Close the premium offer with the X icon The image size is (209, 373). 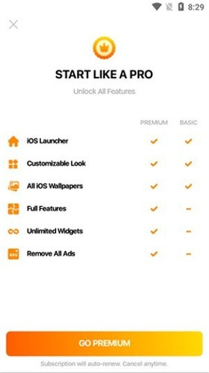click(x=13, y=24)
